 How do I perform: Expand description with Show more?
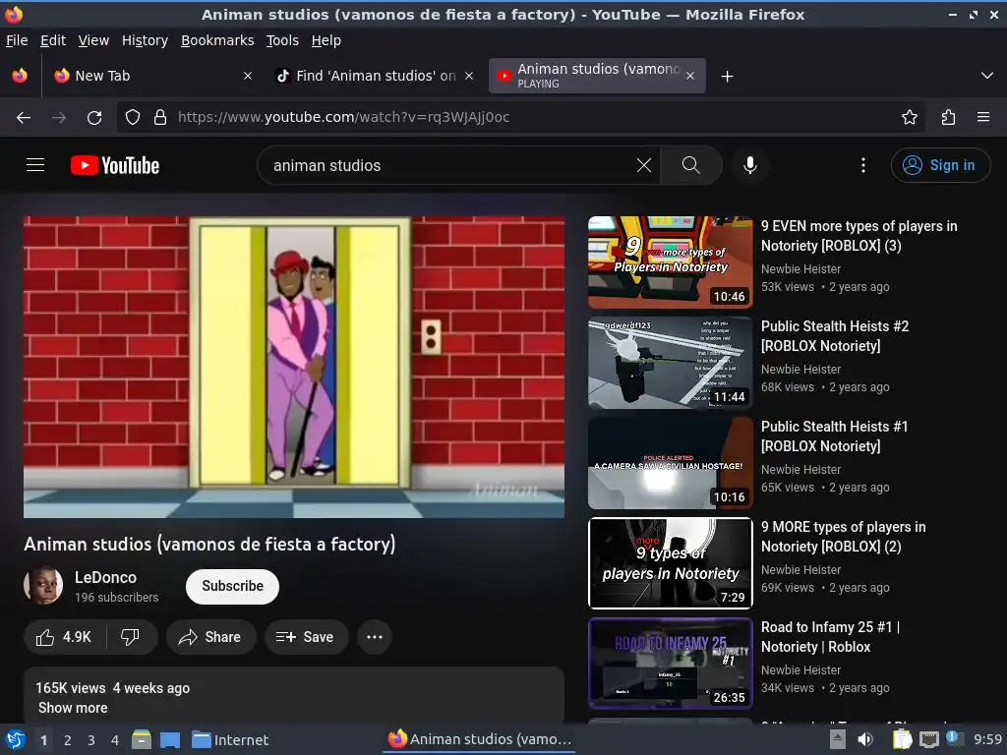pos(73,708)
